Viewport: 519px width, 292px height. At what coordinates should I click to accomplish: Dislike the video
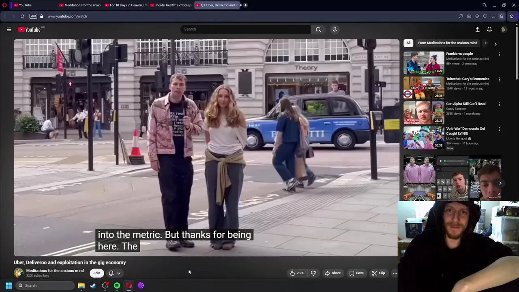click(313, 273)
